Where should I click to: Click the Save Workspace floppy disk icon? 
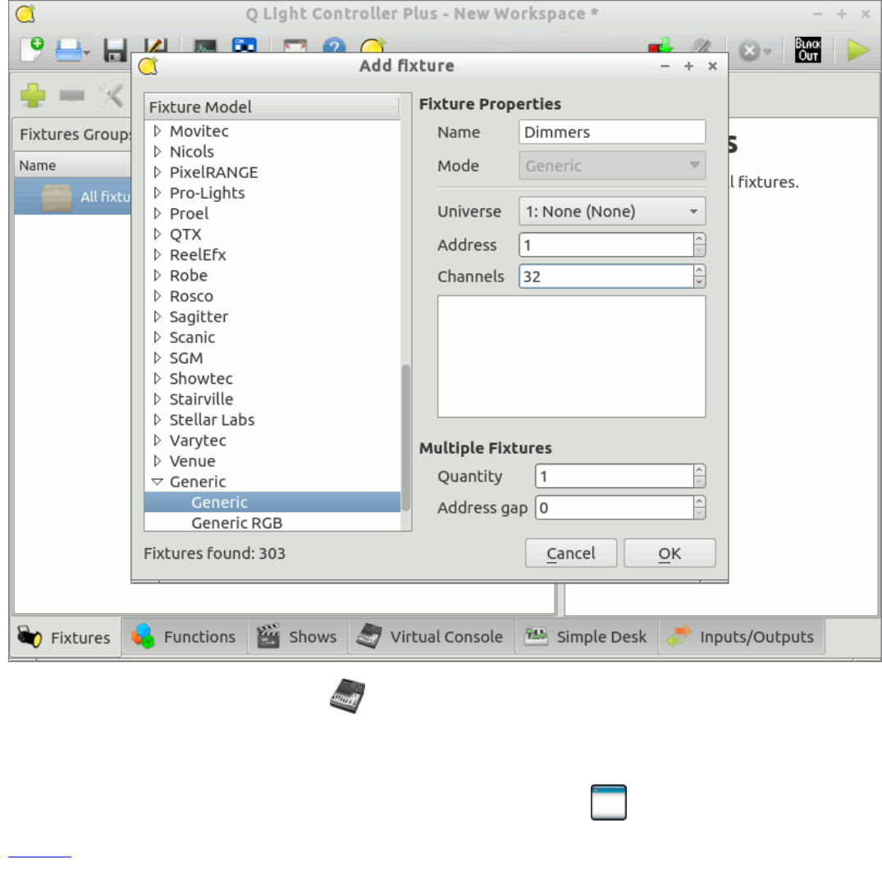[115, 51]
